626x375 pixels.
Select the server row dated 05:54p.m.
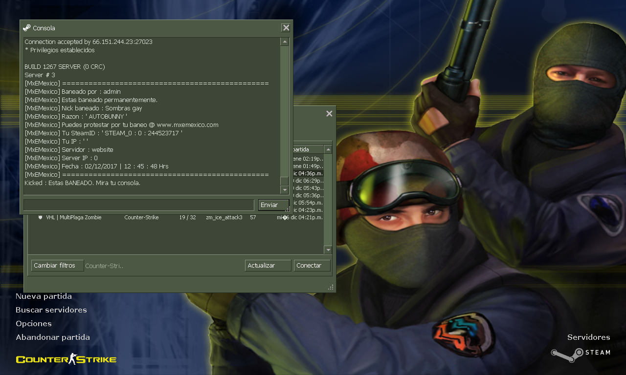pos(308,202)
